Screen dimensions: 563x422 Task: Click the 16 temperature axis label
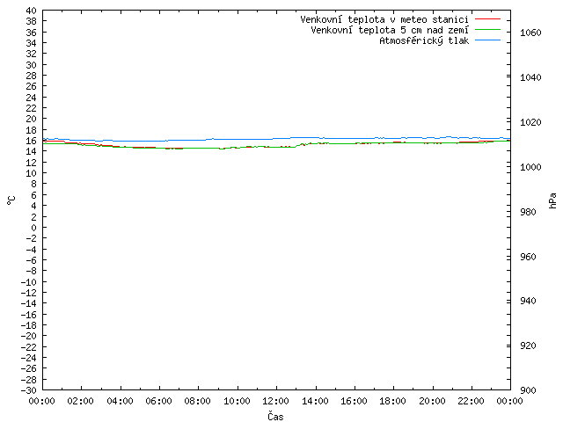pos(32,141)
